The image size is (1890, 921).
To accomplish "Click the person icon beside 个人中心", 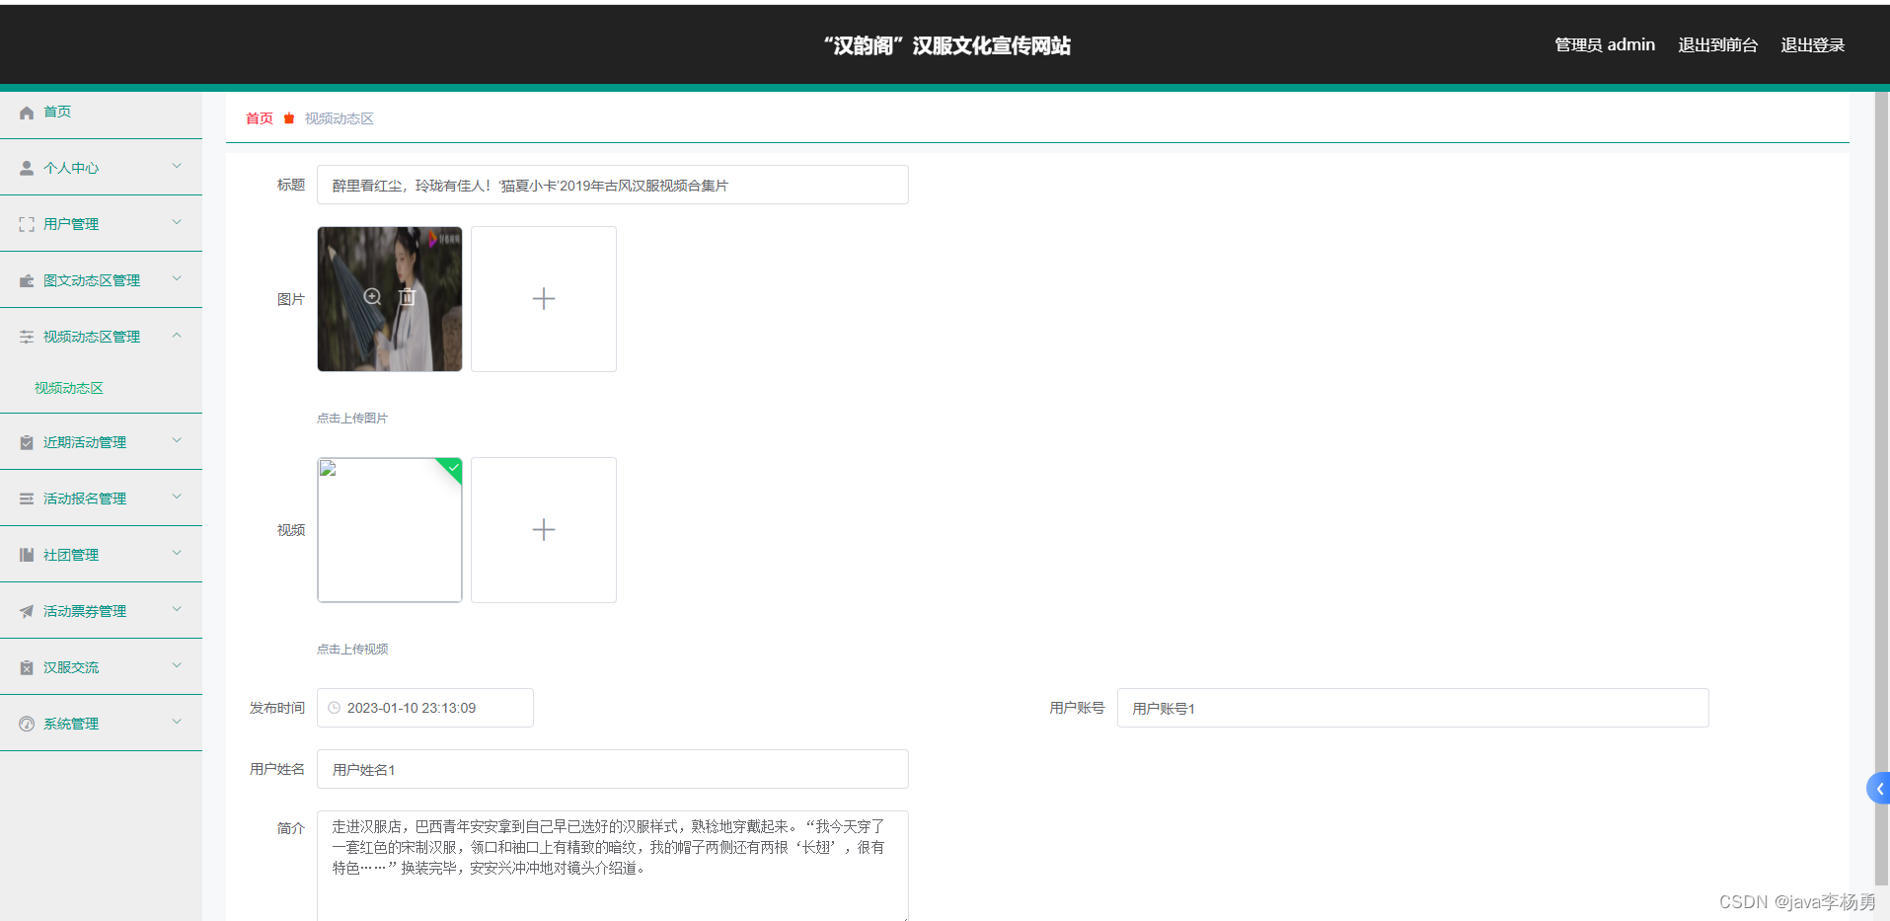I will click(27, 169).
